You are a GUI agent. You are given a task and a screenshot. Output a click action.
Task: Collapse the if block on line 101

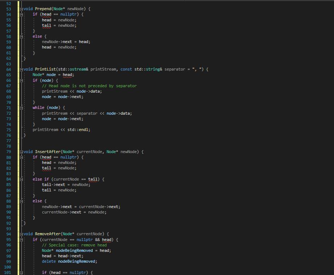click(x=21, y=273)
